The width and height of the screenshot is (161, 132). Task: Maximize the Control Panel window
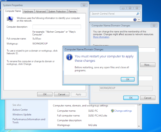pyautogui.click(x=130, y=8)
